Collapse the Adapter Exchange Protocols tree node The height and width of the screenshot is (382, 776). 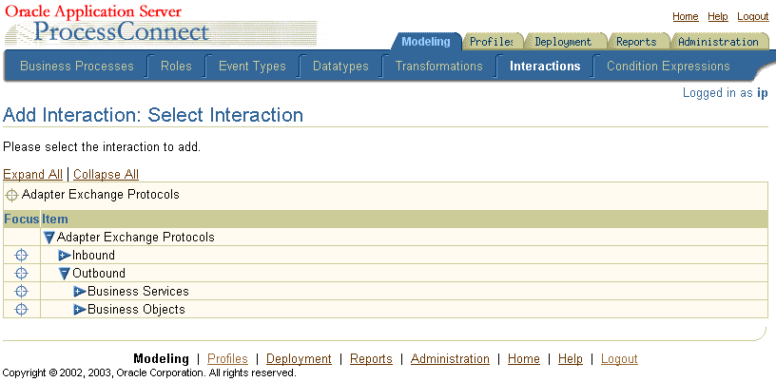point(49,238)
